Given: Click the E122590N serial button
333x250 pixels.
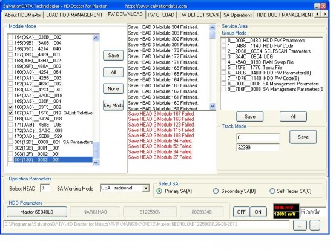Looking at the screenshot, I should (150, 212).
